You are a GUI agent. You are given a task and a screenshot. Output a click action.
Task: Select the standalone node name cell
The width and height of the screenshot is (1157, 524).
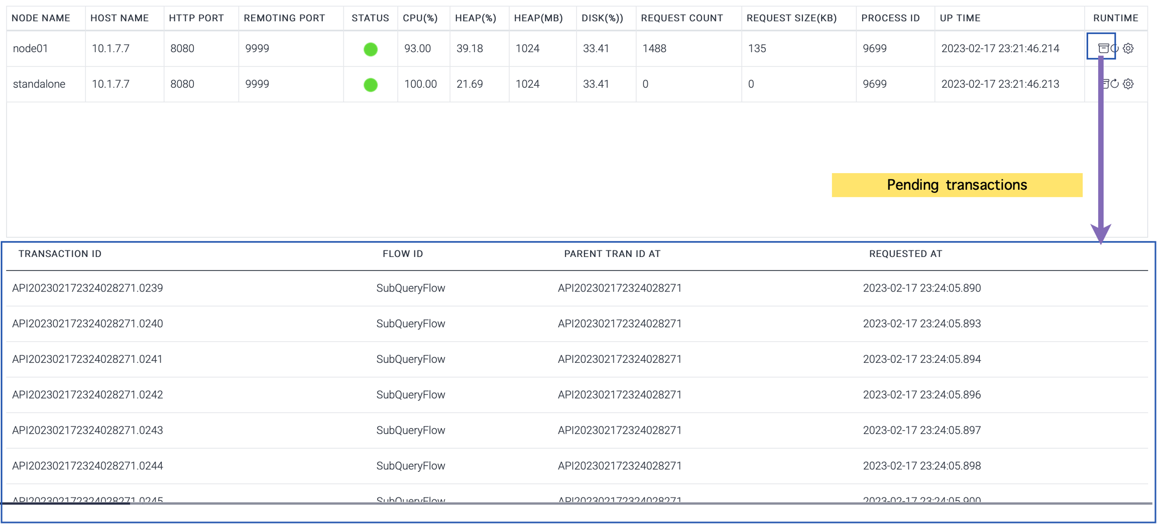[39, 84]
